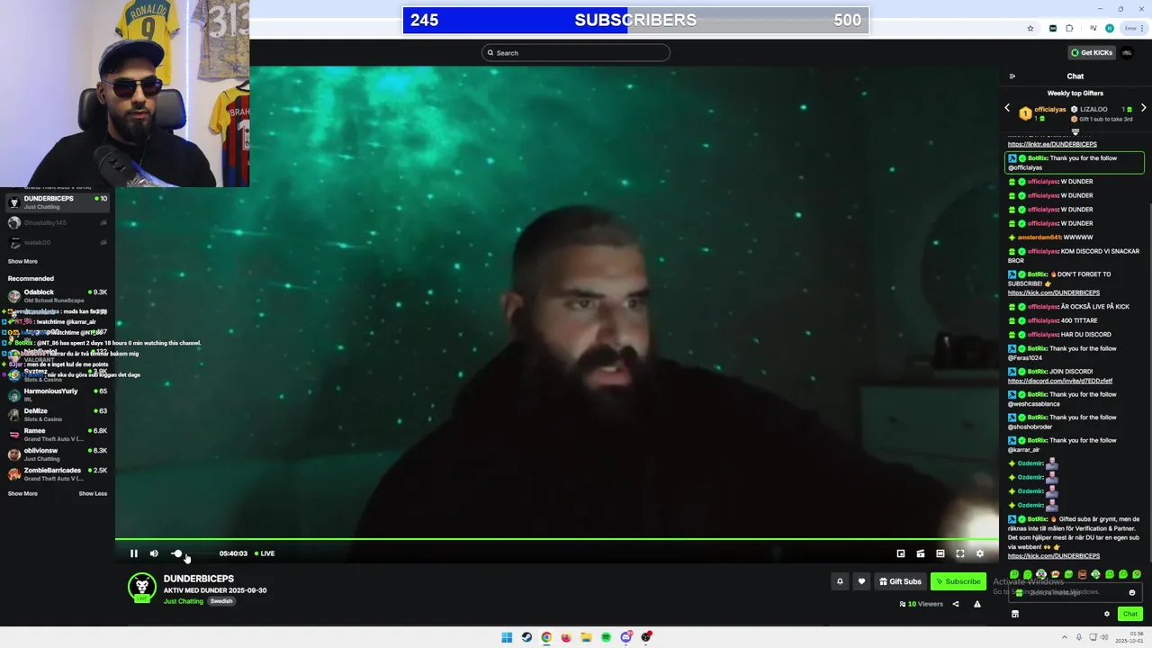This screenshot has height=648, width=1152.
Task: Open the oblivionsw recommended channel
Action: pyautogui.click(x=58, y=454)
